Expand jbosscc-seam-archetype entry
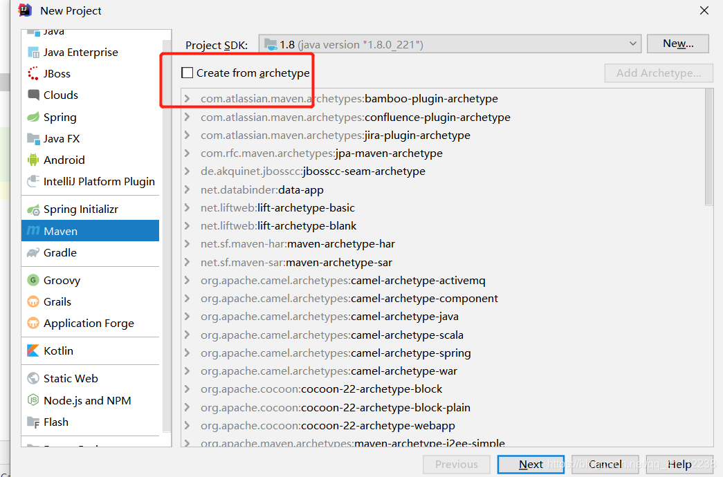 (x=187, y=171)
